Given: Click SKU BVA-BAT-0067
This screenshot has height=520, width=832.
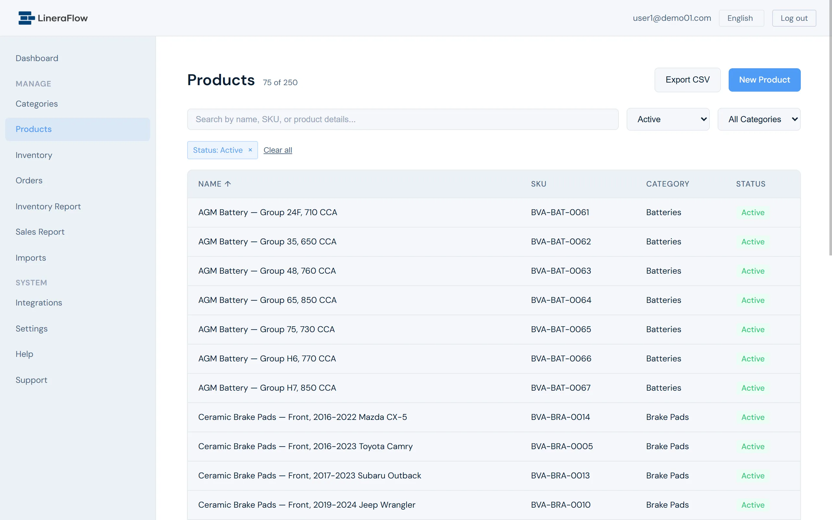Looking at the screenshot, I should 560,388.
